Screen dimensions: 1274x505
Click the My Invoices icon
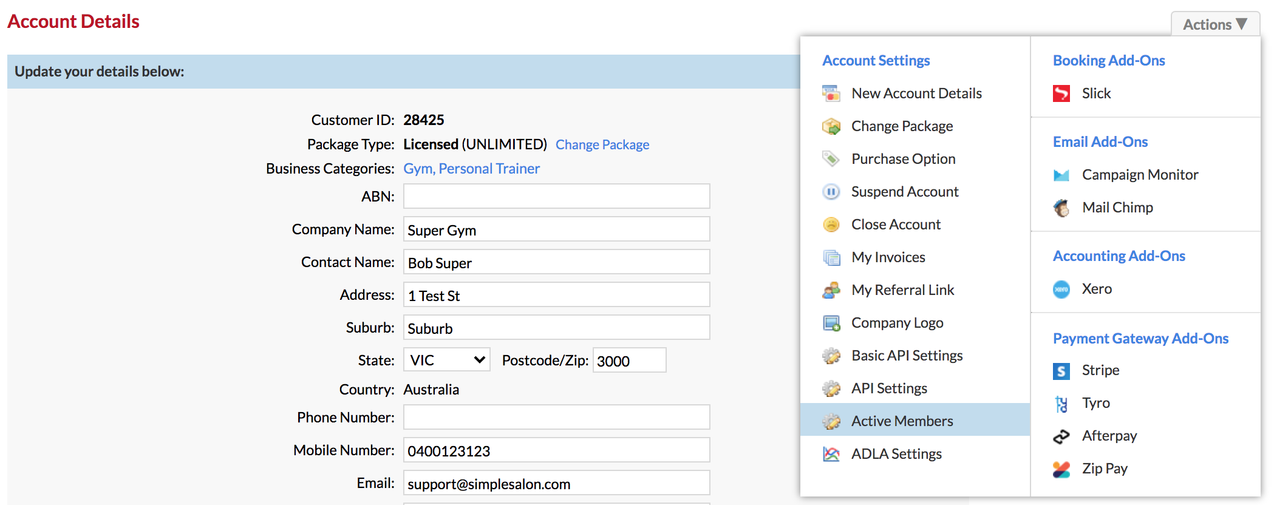(831, 257)
